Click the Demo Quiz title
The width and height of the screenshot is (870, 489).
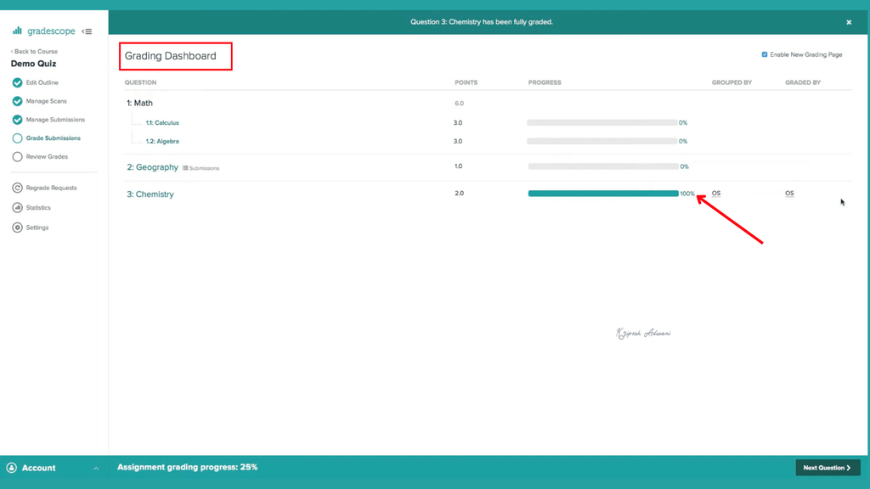coord(33,64)
